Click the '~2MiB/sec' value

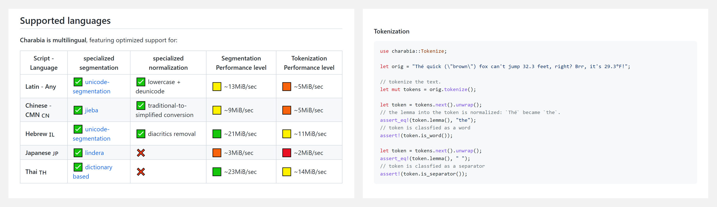click(x=309, y=153)
